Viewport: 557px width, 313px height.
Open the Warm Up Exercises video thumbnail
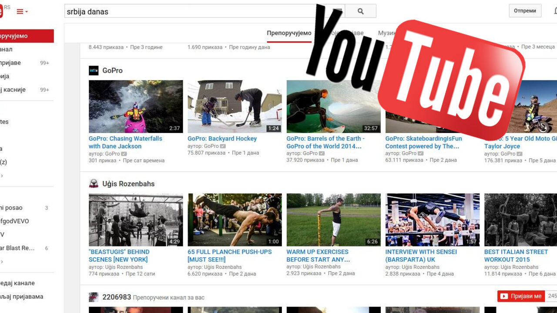333,220
